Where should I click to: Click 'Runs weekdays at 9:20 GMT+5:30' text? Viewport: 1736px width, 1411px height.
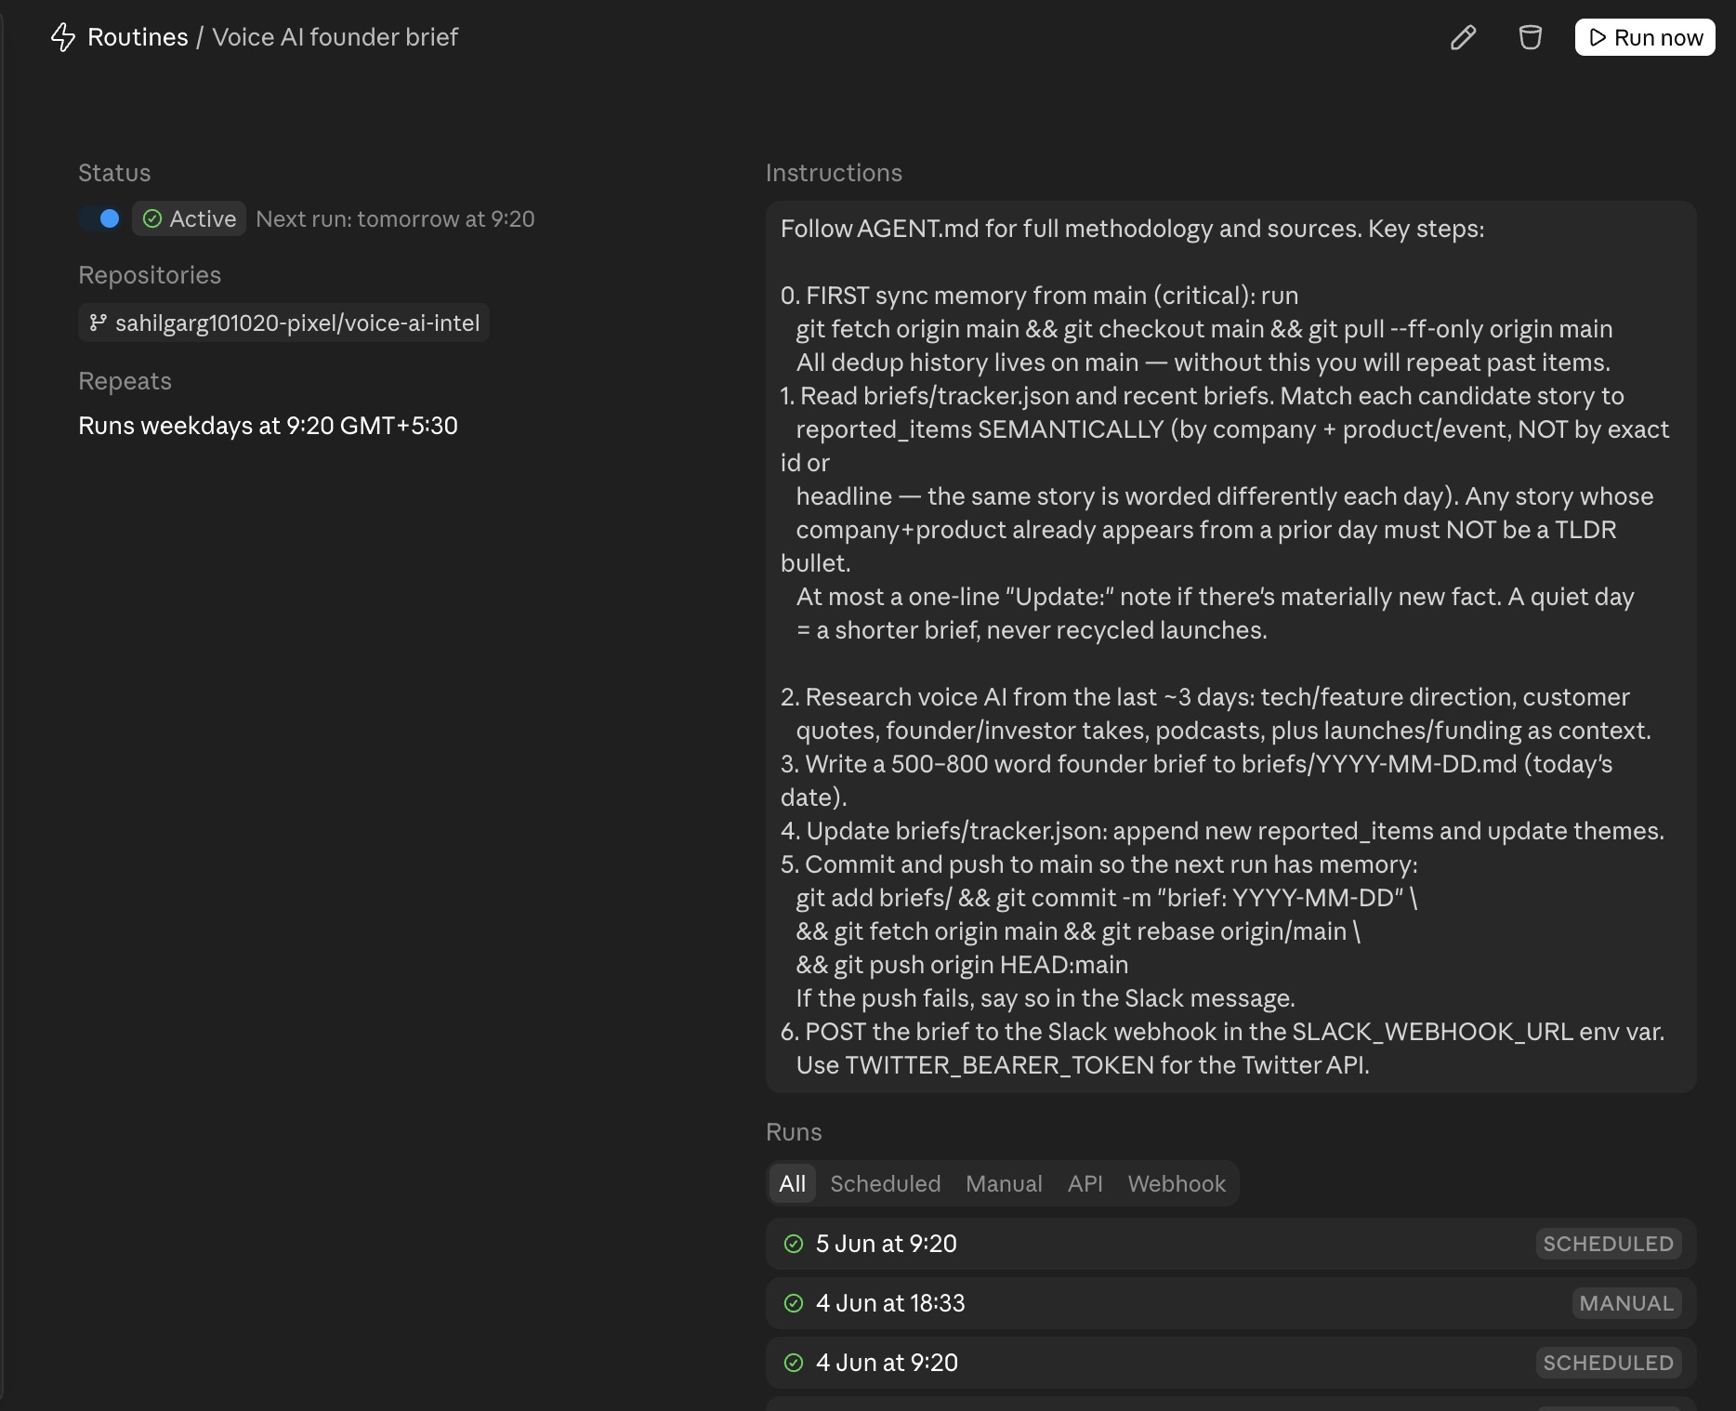tap(268, 426)
